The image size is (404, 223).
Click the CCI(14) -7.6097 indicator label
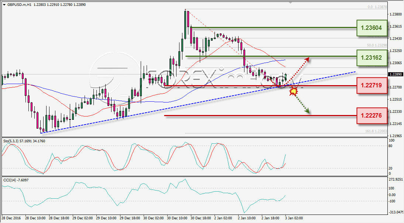[x=16, y=180]
